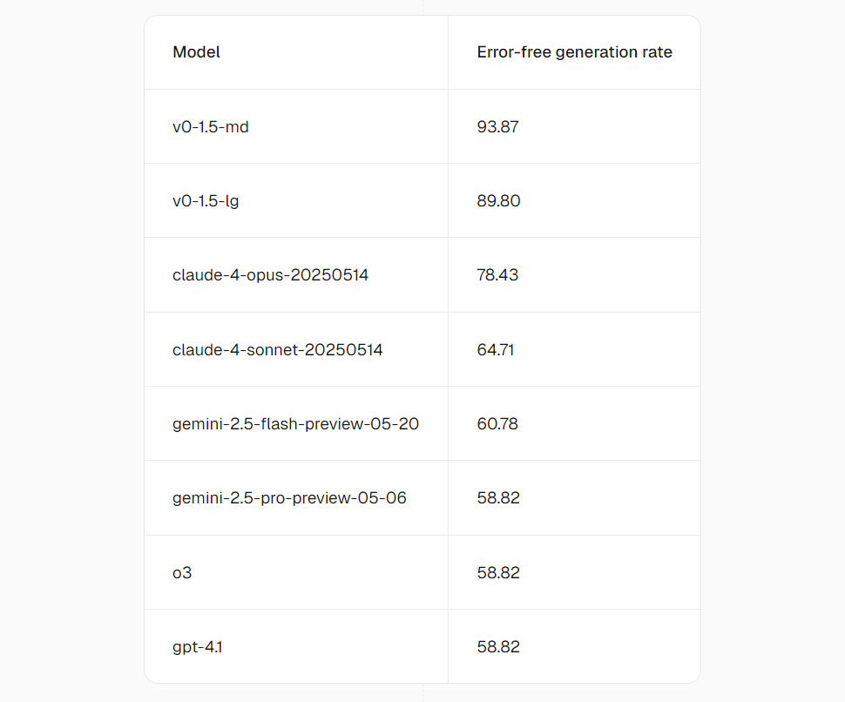This screenshot has height=702, width=845.
Task: Click gemini-2.5-flash-preview-05-20 cell
Action: click(x=295, y=424)
